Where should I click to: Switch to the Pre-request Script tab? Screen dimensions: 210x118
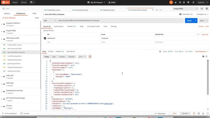pos(94,26)
